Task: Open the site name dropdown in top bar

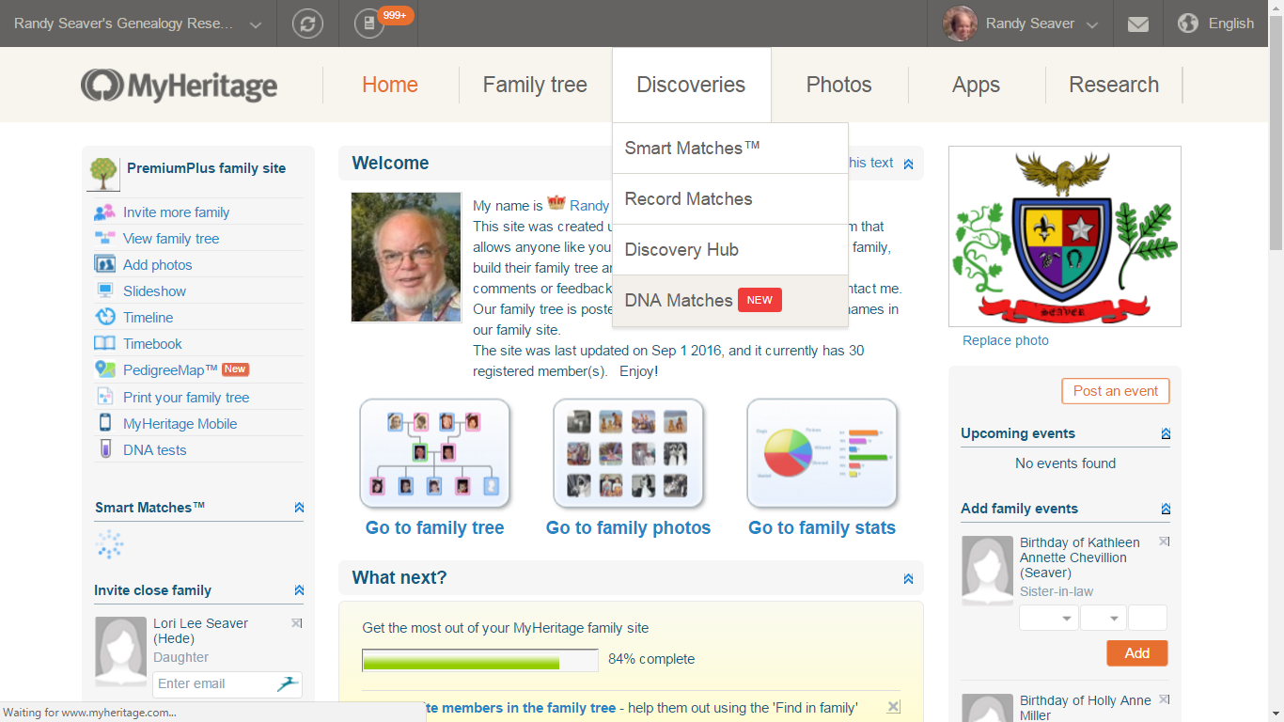Action: tap(256, 25)
